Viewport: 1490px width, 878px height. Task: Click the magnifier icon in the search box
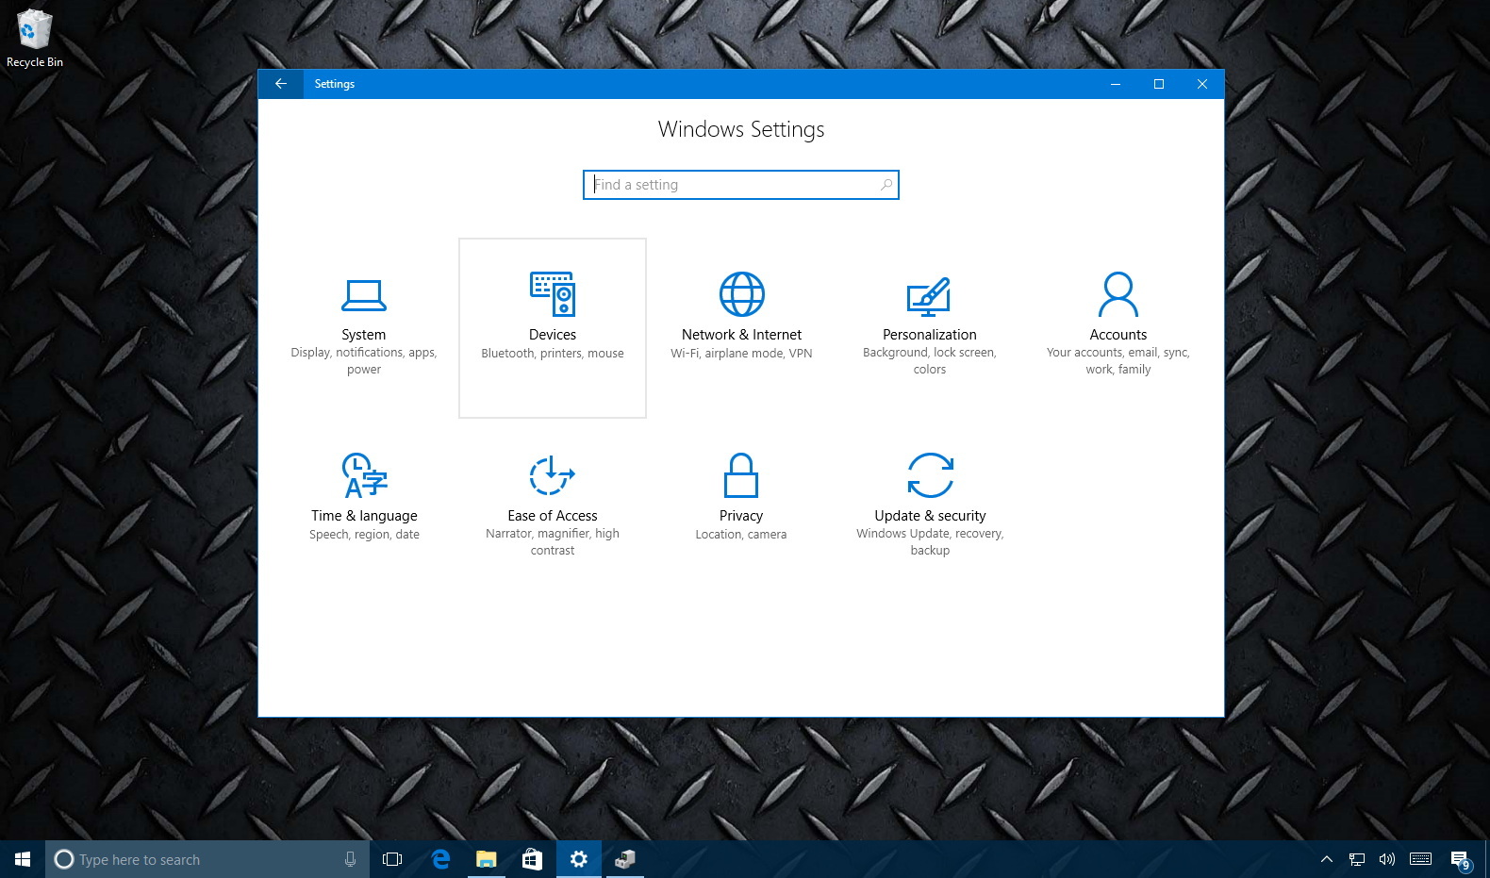pyautogui.click(x=886, y=185)
